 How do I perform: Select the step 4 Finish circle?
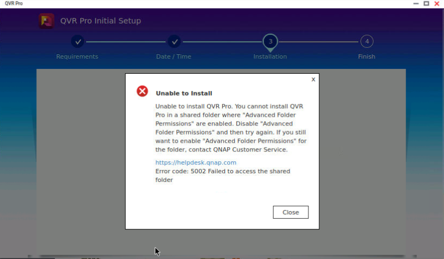coord(367,41)
